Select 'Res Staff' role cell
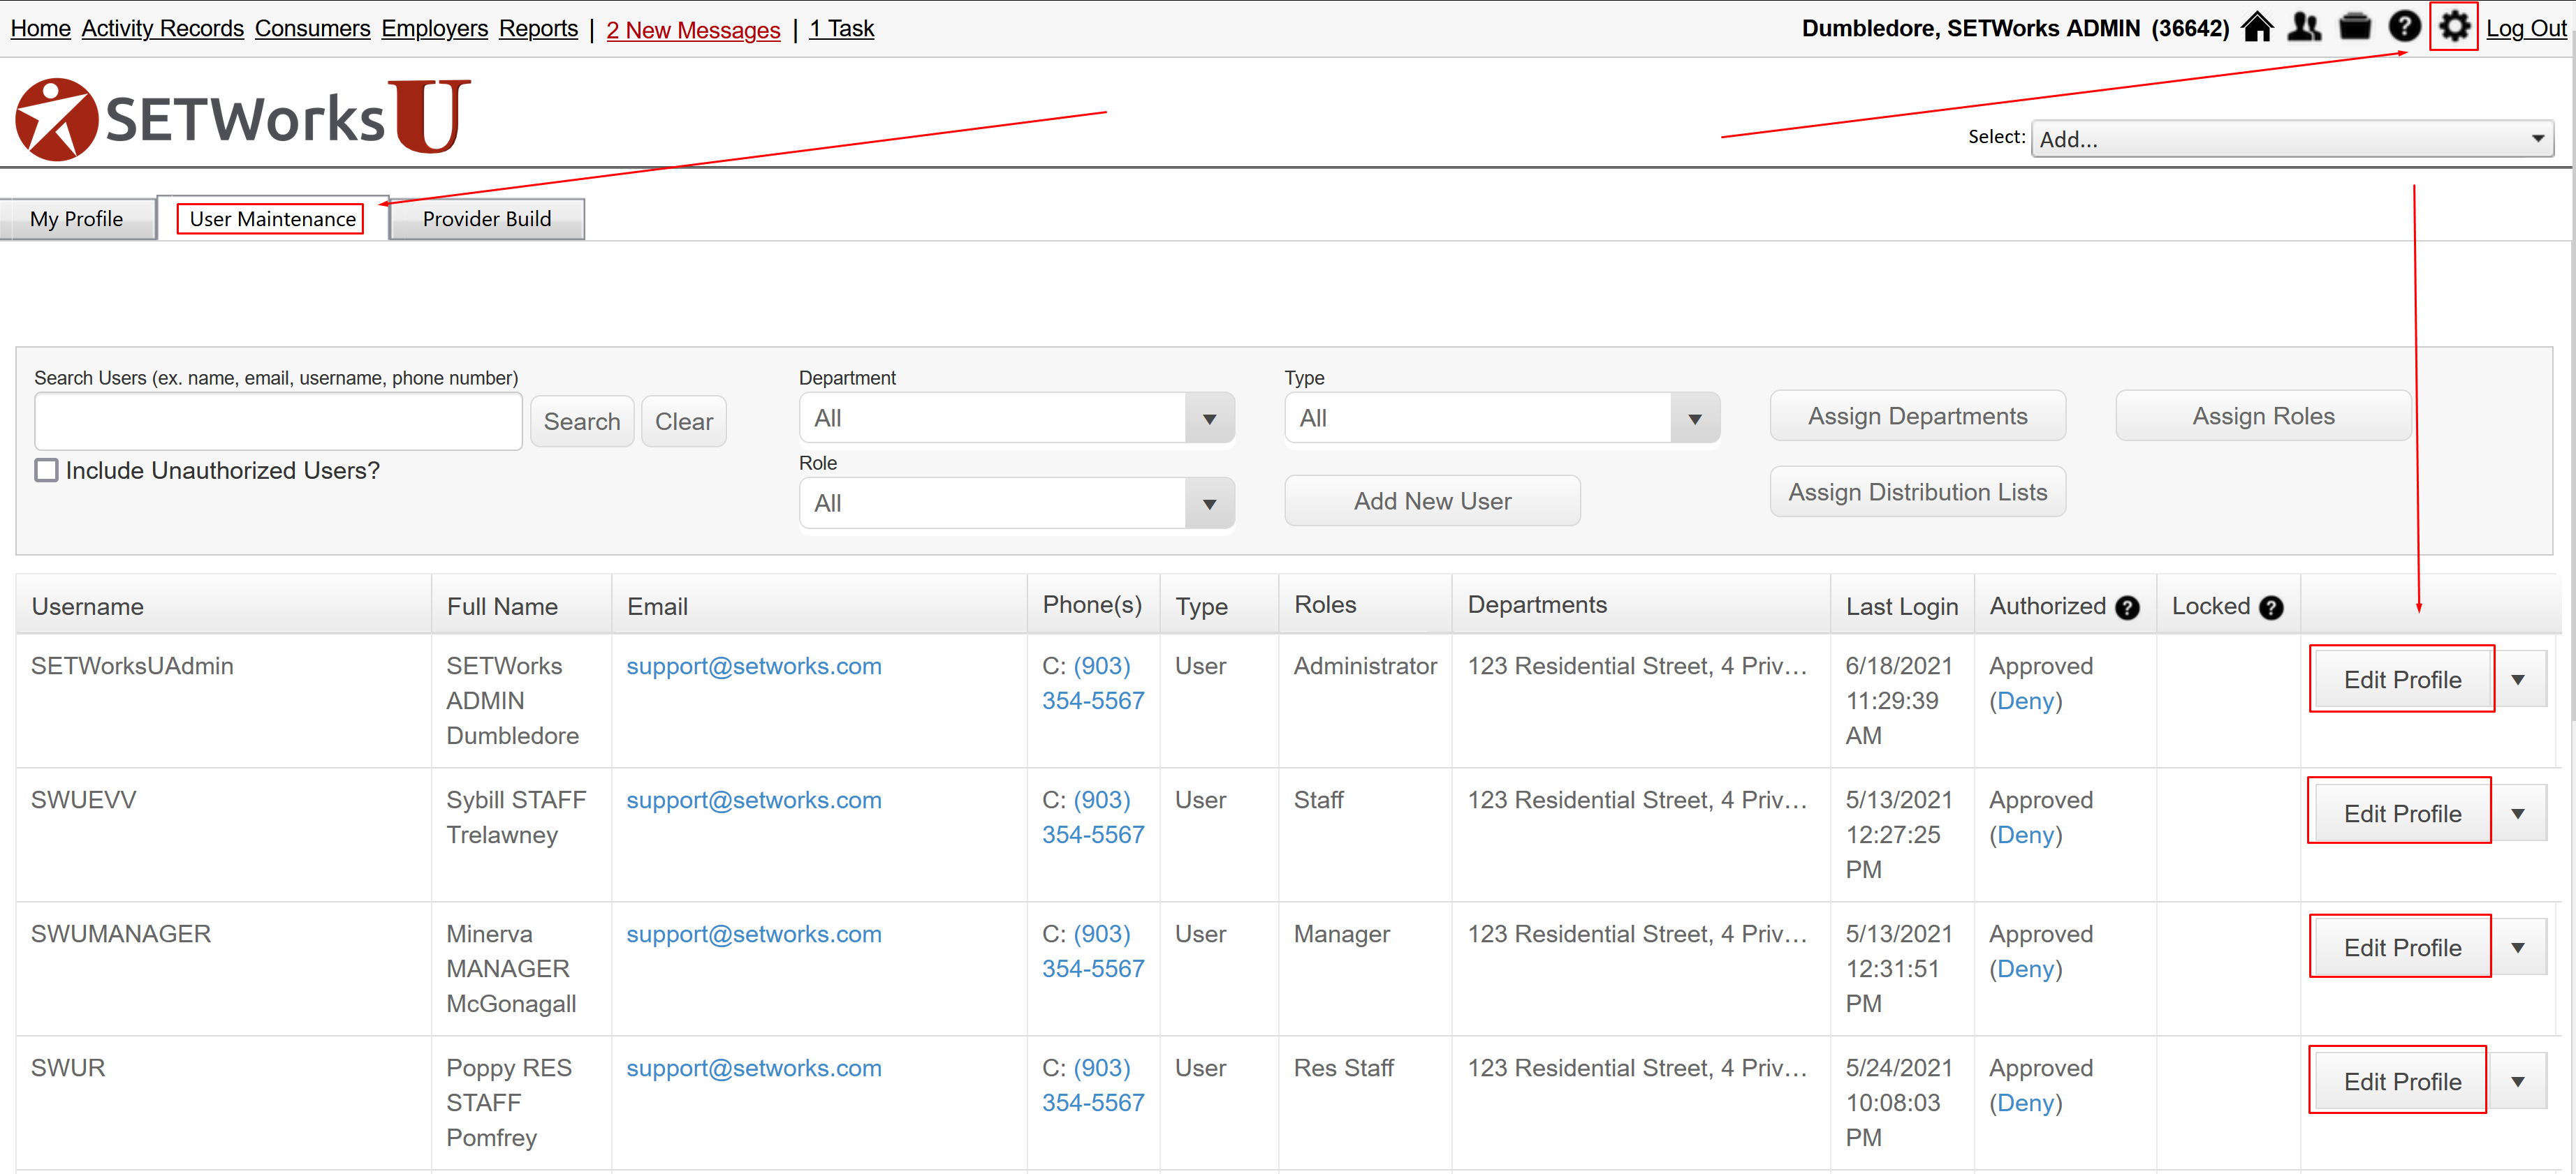Viewport: 2576px width, 1174px height. click(1343, 1068)
